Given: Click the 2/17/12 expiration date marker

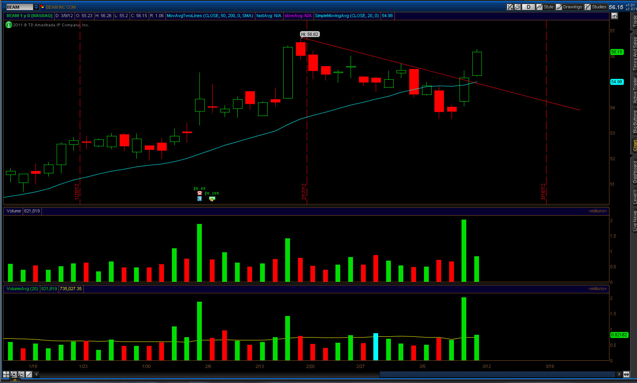Looking at the screenshot, I should click(x=304, y=191).
